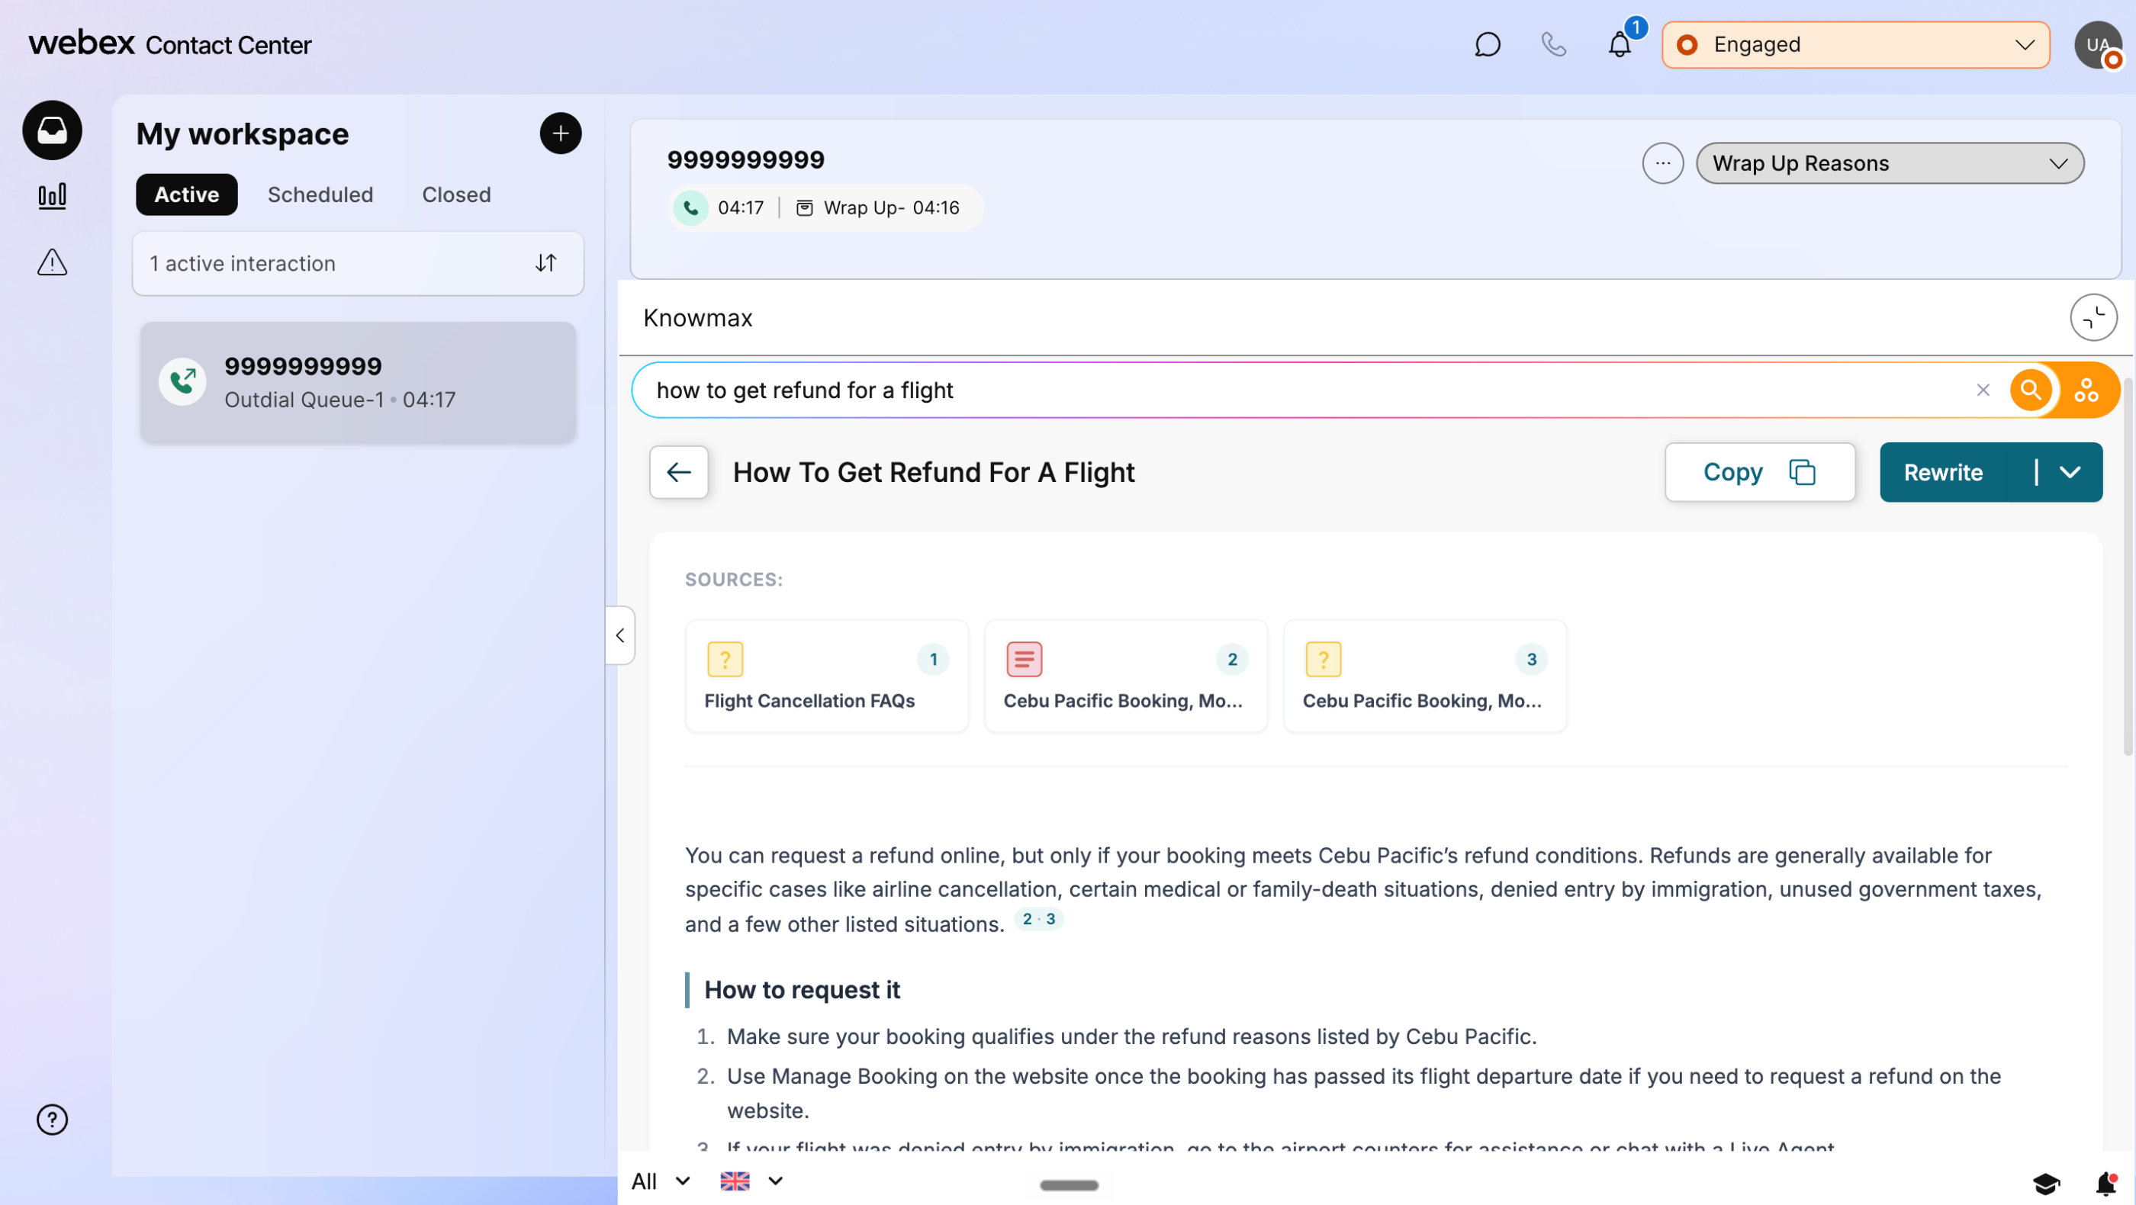Open the notifications bell with badge 1
Viewport: 2136px width, 1205px height.
1620,45
